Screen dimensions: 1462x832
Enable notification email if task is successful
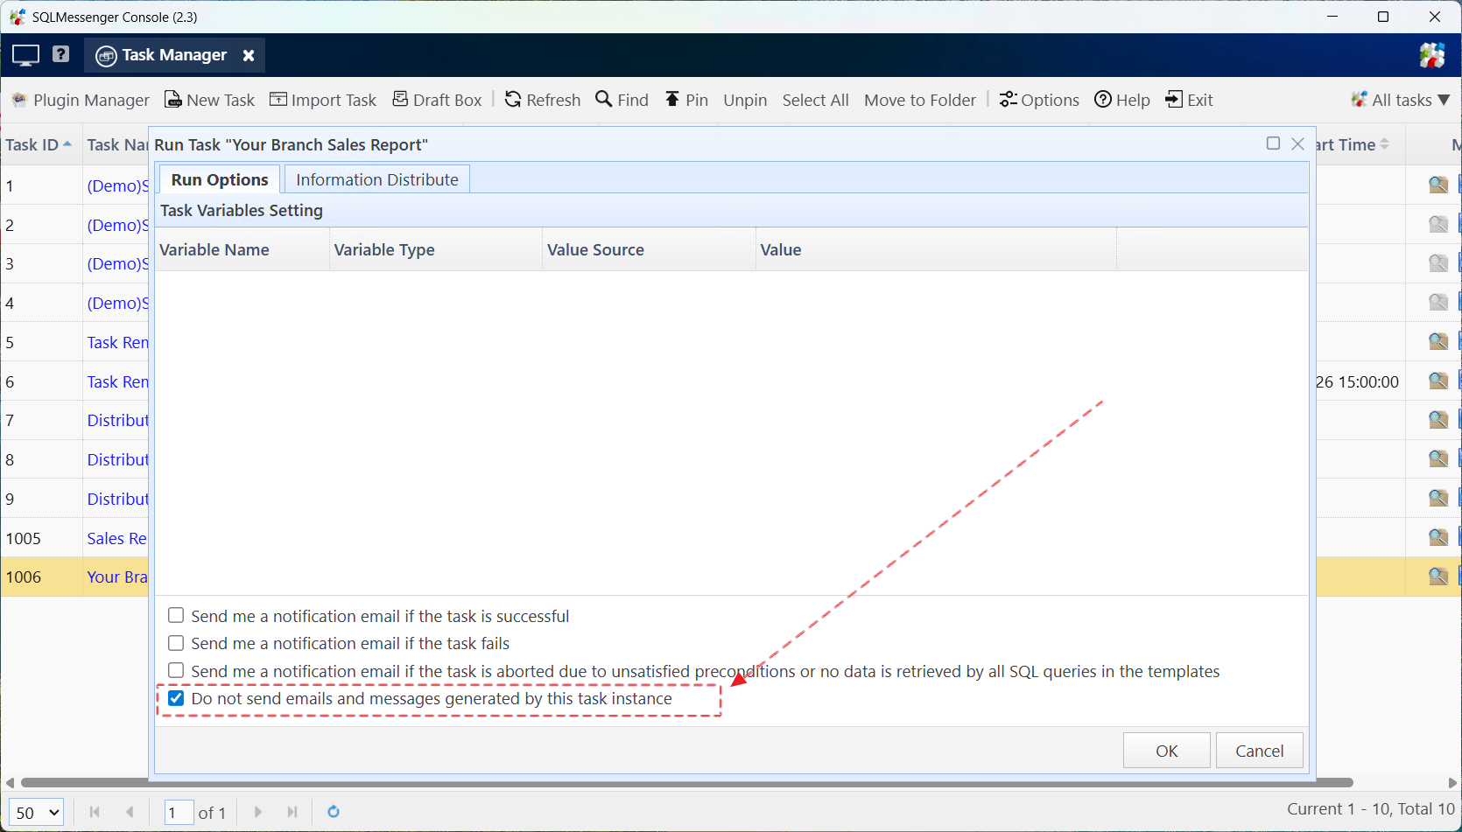click(176, 615)
